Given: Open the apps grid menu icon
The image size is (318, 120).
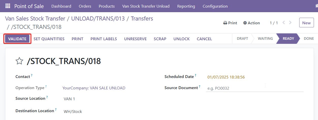Looking at the screenshot, I should click(8, 6).
